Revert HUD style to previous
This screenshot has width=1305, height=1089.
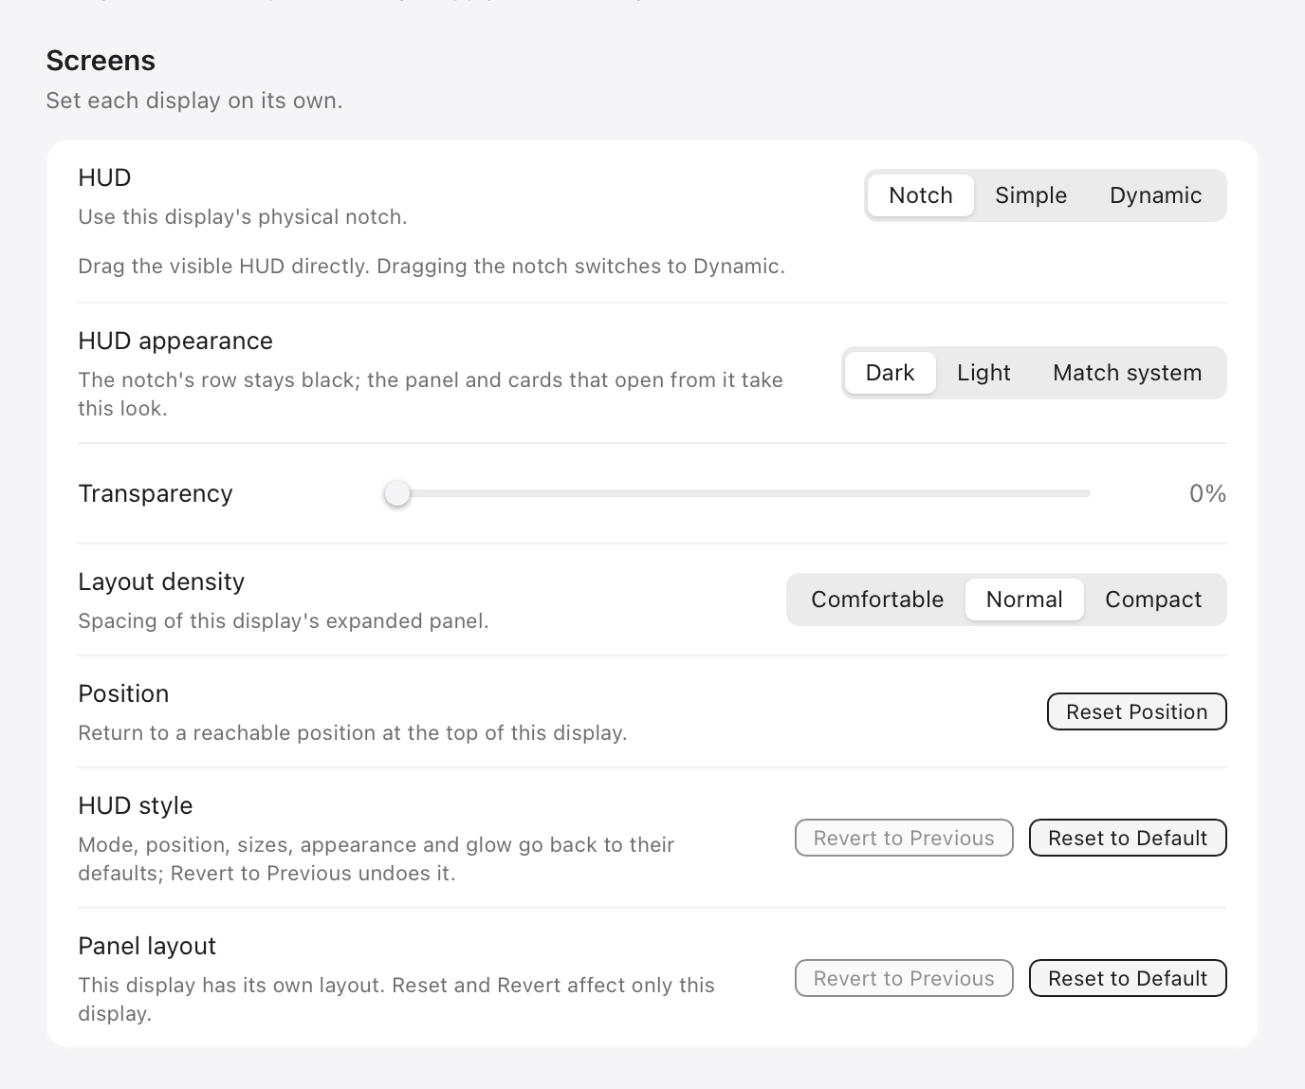[x=904, y=838]
